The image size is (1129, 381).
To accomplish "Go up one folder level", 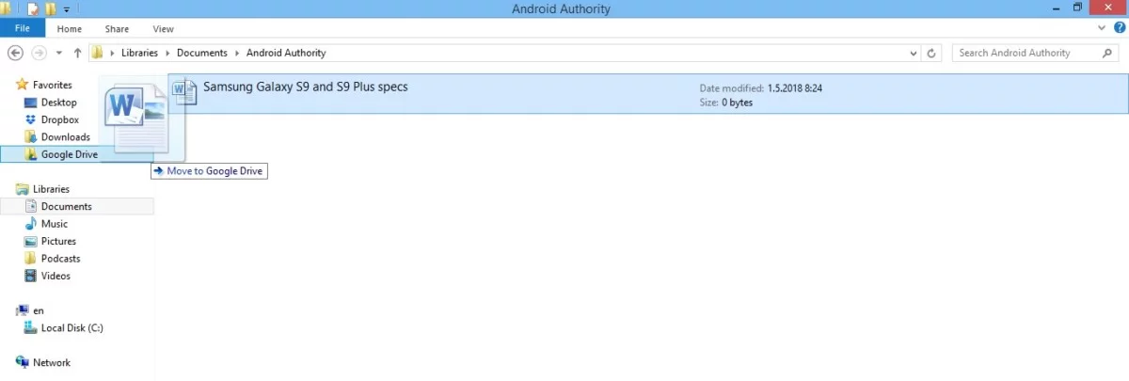I will 77,53.
